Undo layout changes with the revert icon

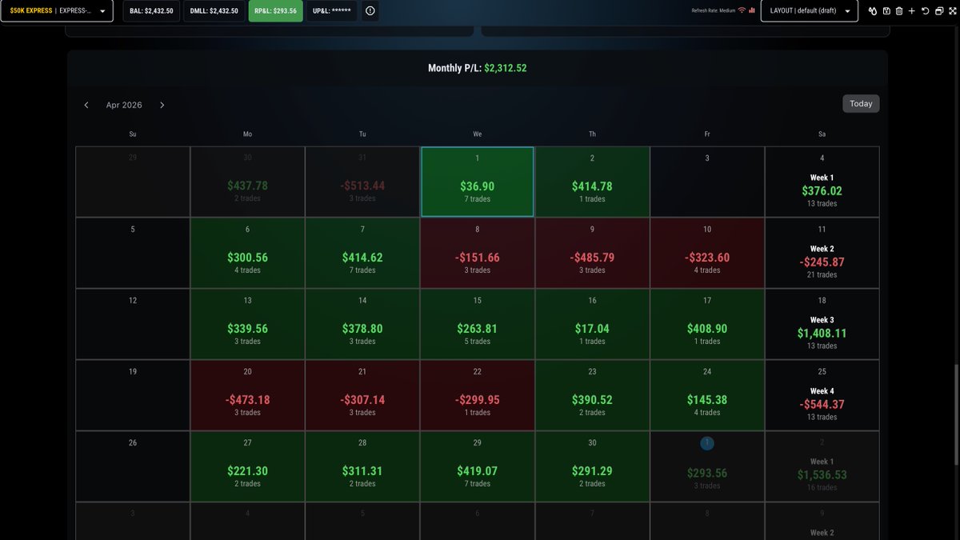[x=926, y=11]
